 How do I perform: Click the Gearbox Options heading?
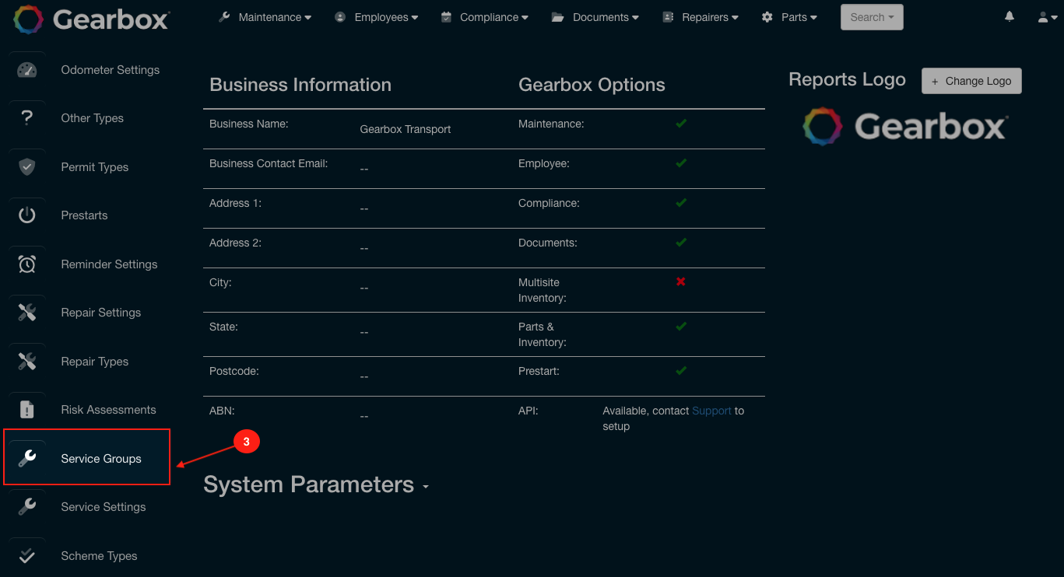pyautogui.click(x=592, y=85)
